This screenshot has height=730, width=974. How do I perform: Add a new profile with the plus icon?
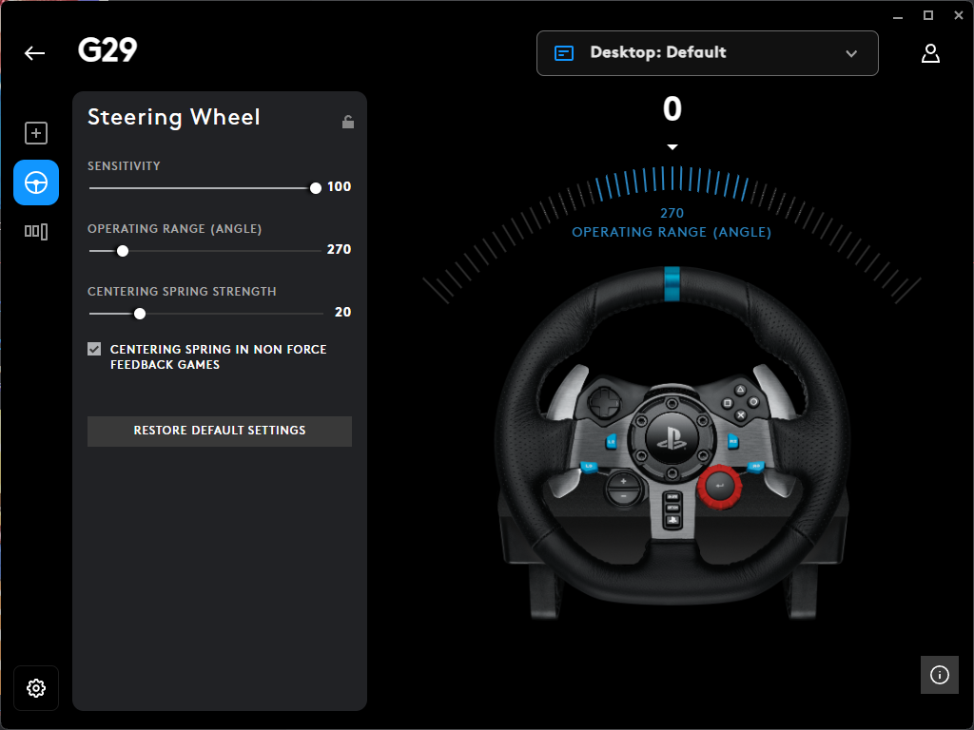35,133
